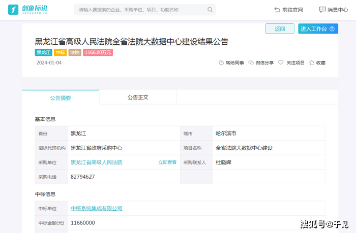Image resolution: width=356 pixels, height=233 pixels.
Task: Click the 全省法院大数据中心建设 project name cell
Action: tap(269, 148)
